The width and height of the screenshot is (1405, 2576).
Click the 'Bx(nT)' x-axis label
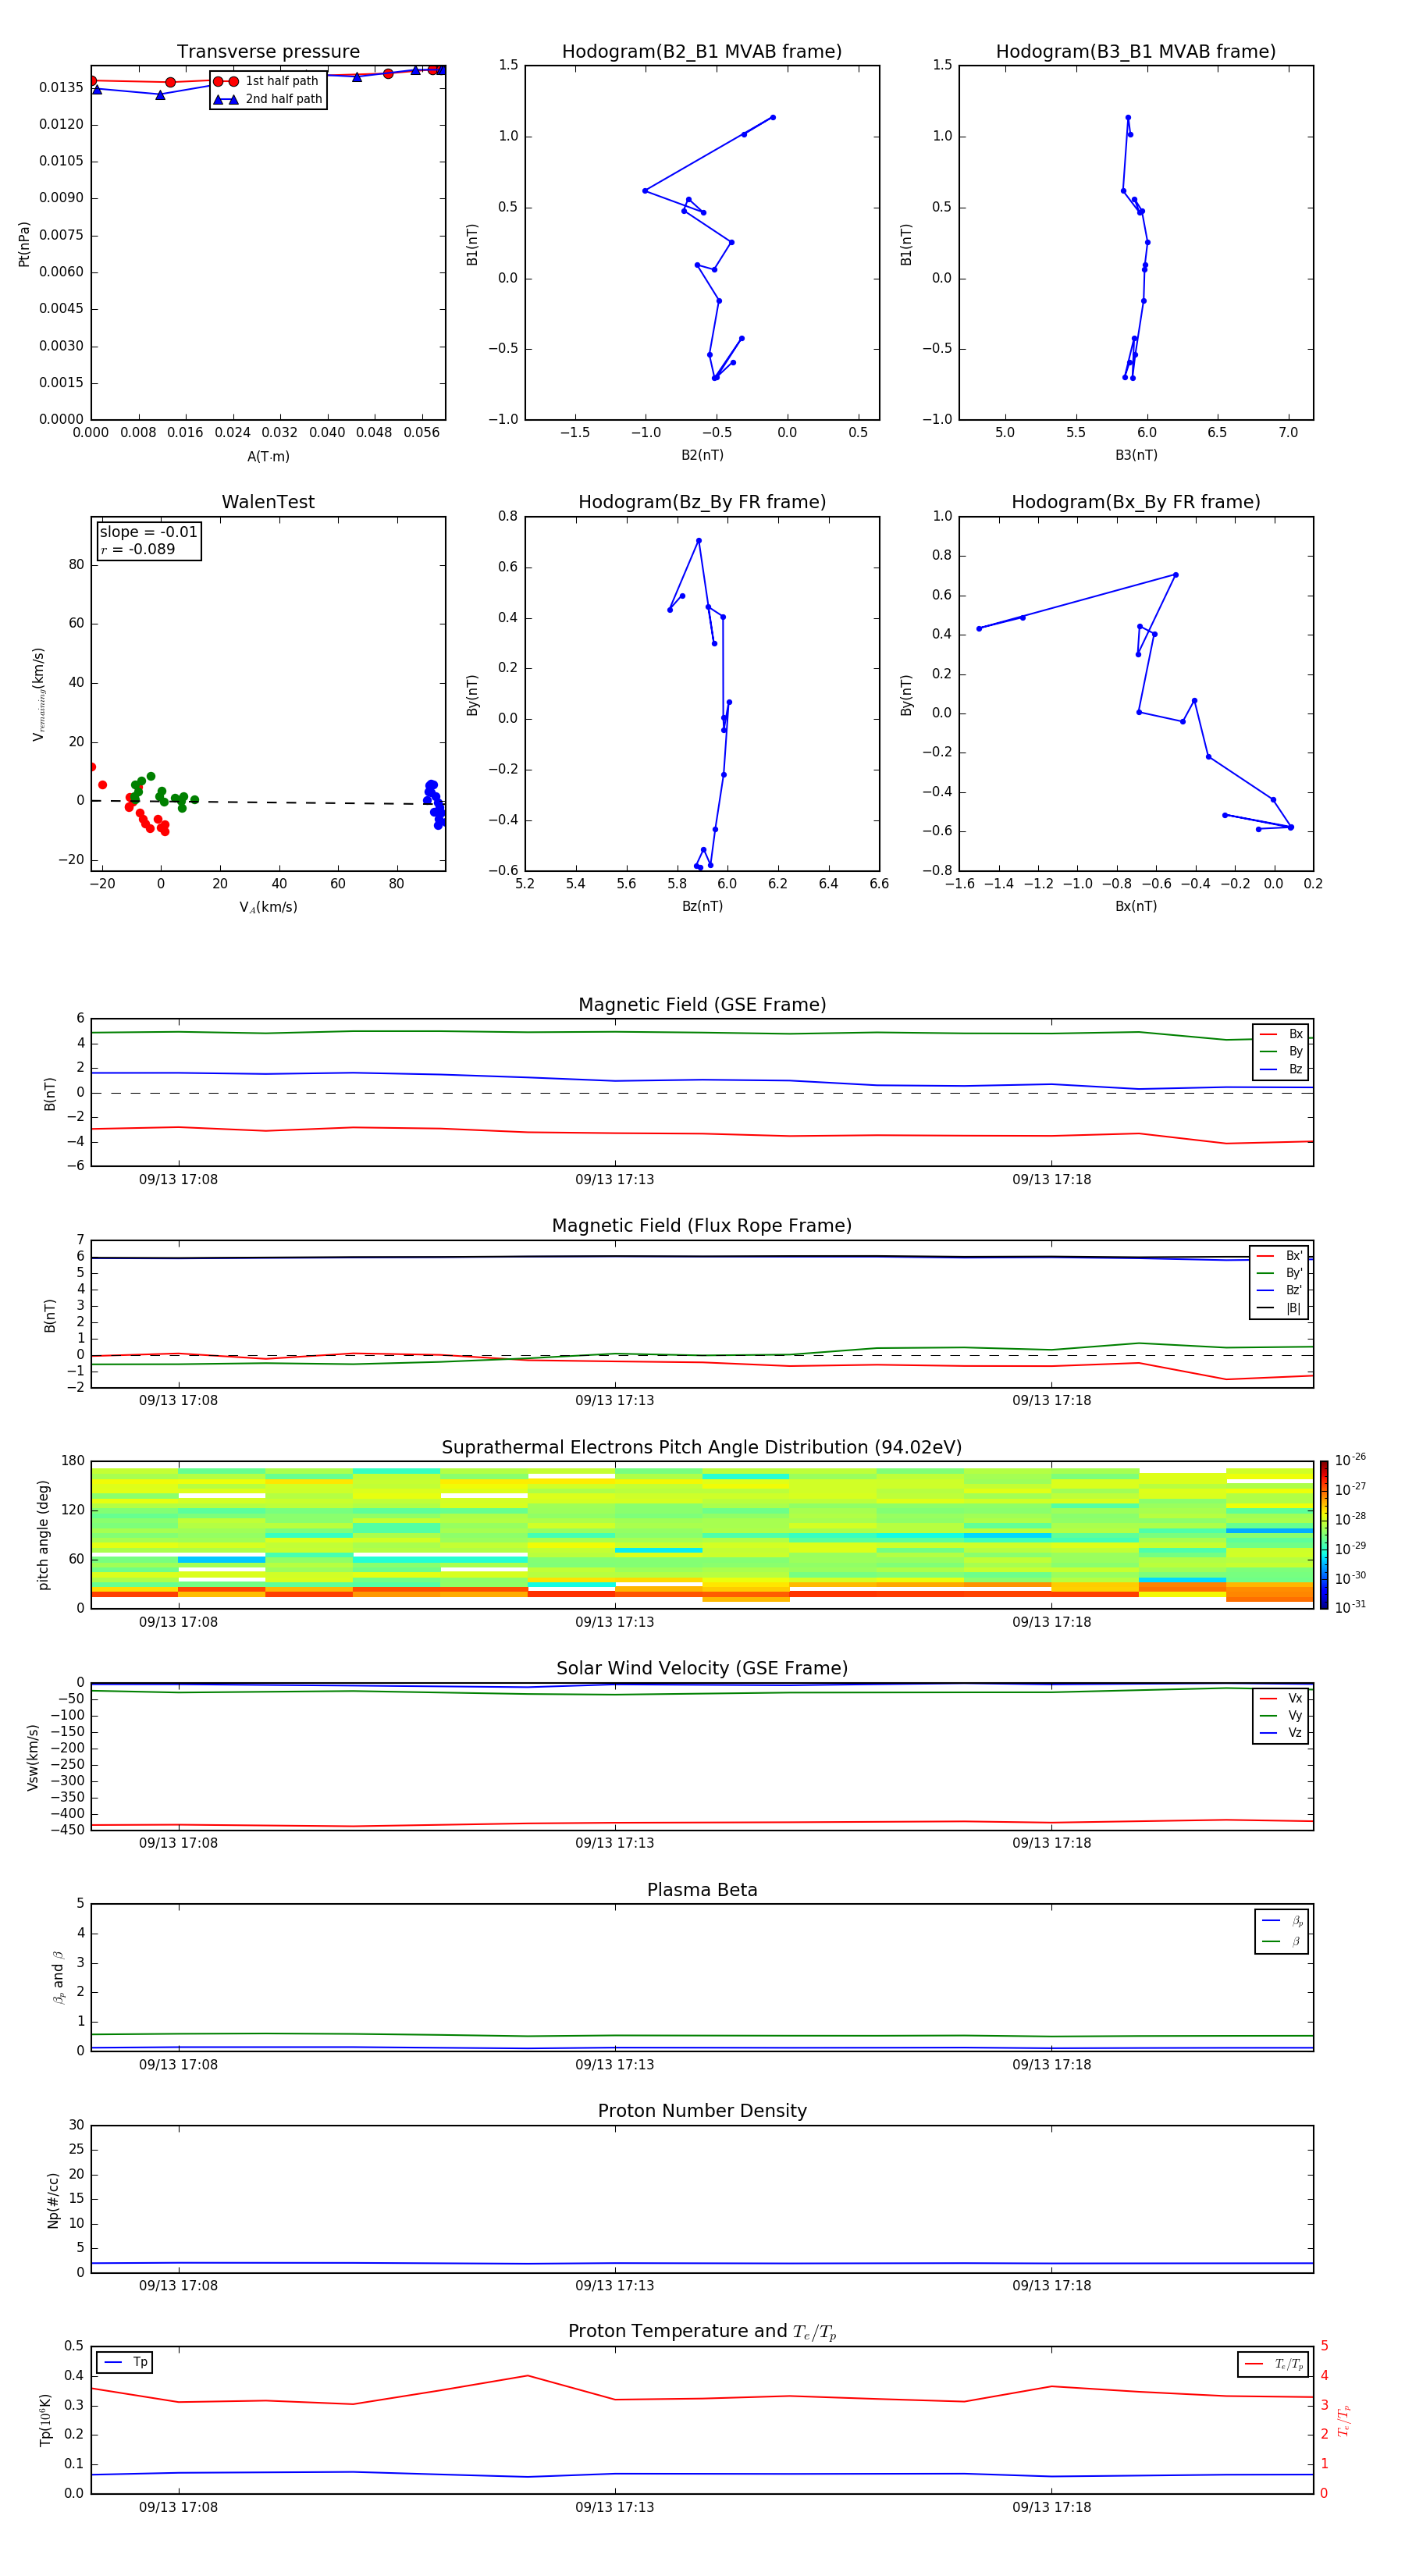(1136, 906)
